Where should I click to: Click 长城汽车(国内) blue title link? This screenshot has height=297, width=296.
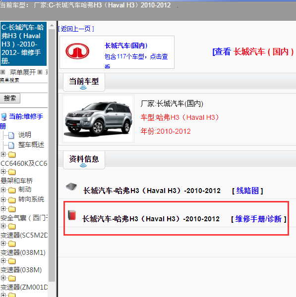tap(126, 46)
